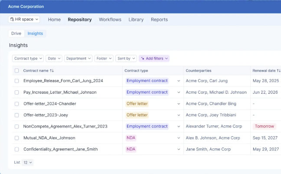Click Employment contract tag in Michael Johnson row
The height and width of the screenshot is (174, 281).
click(147, 92)
